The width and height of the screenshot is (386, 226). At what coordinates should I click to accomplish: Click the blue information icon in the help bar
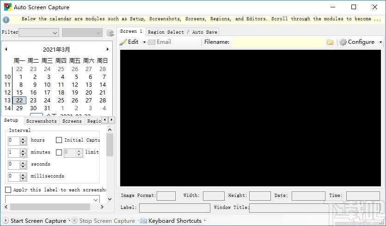click(6, 20)
